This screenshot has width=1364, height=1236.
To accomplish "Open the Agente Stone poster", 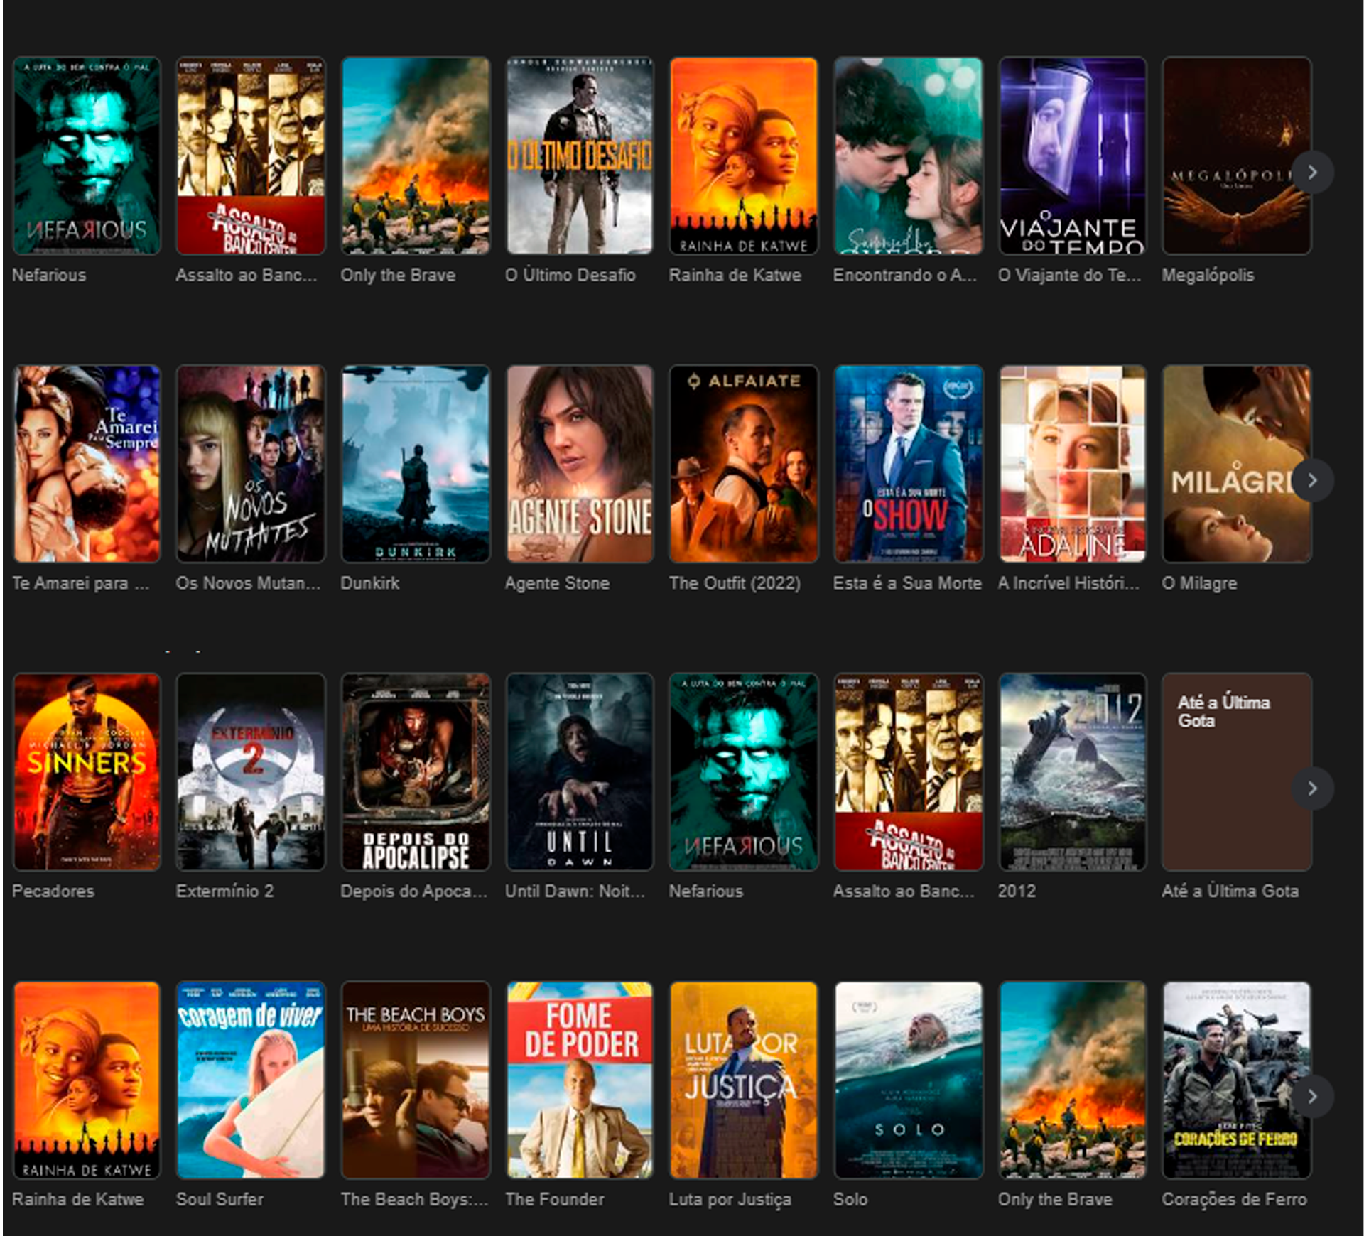I will coord(580,464).
